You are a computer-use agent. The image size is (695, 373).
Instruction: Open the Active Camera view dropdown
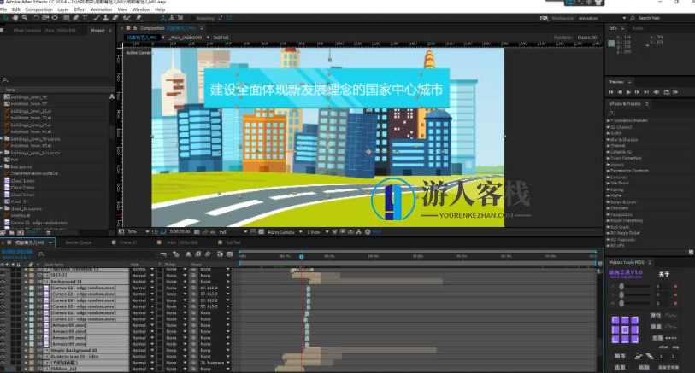pos(285,232)
